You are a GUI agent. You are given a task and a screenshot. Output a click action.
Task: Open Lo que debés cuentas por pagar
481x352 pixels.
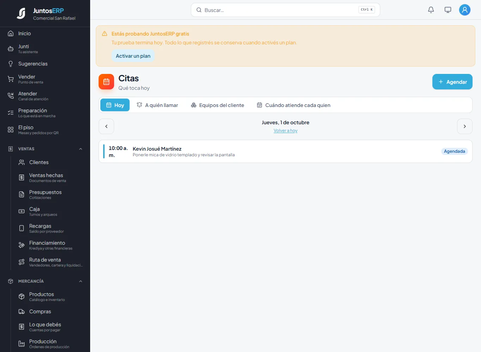pos(50,327)
